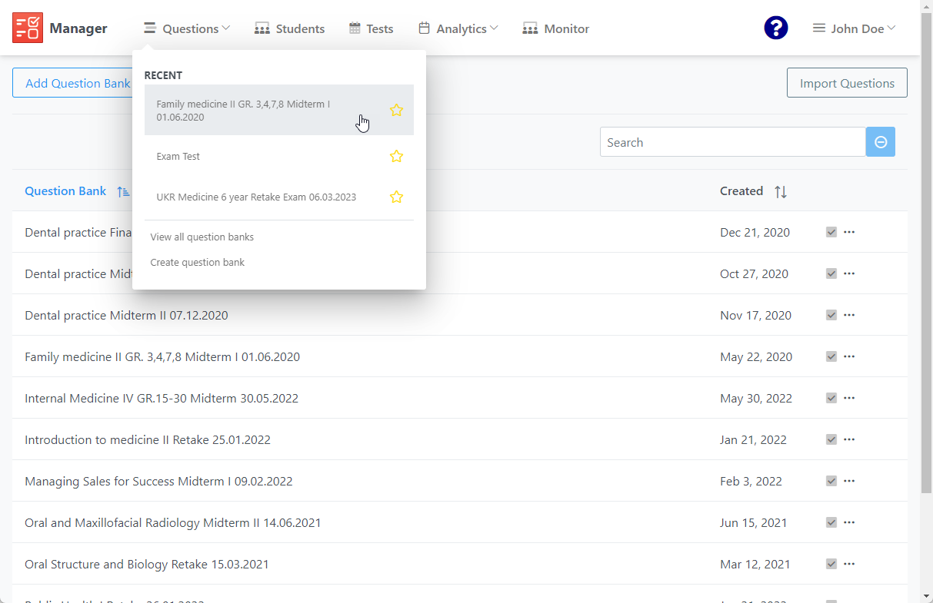Open more options for Dental practice Midterm II
933x603 pixels.
(849, 315)
